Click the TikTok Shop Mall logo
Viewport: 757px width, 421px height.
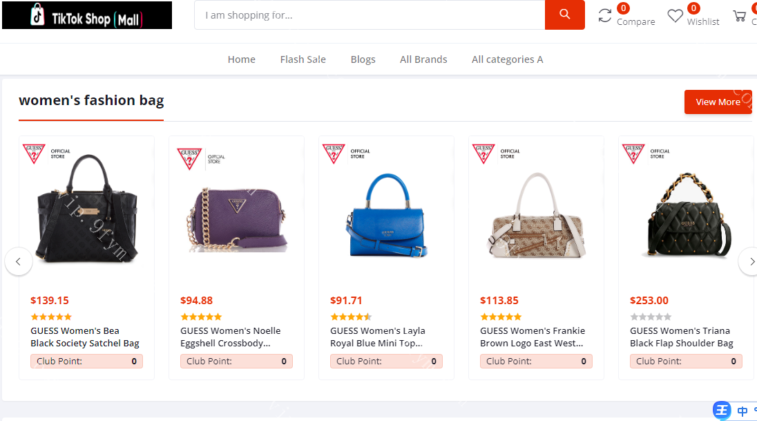click(87, 15)
